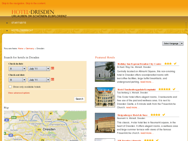Go to the Startseite menu item
This screenshot has height=141, width=188.
pos(19,23)
